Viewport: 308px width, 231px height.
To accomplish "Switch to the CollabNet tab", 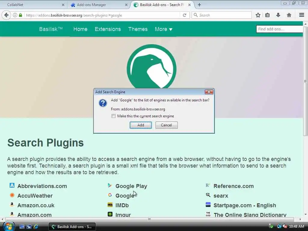I will click(x=33, y=5).
